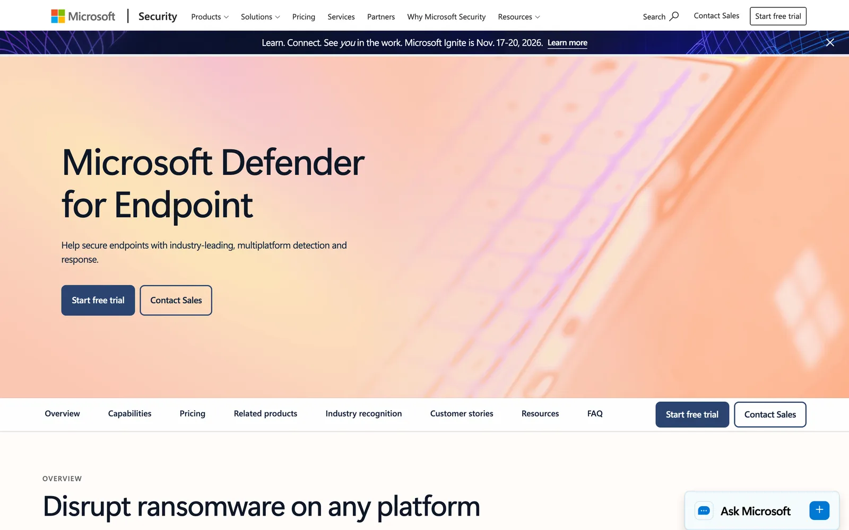Viewport: 849px width, 530px height.
Task: Click the hero Start free trial button
Action: [x=98, y=301]
